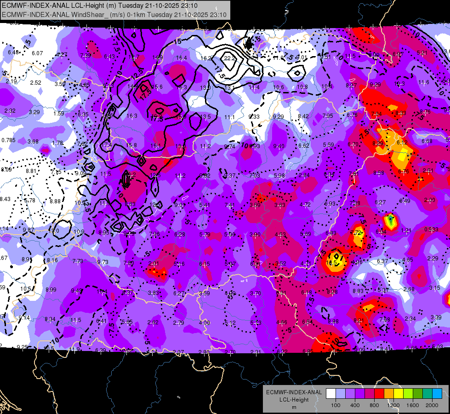
Task: Click the shear value 3.29
Action: point(34,112)
